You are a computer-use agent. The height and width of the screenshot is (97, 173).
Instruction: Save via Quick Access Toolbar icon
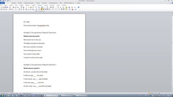point(3,1)
